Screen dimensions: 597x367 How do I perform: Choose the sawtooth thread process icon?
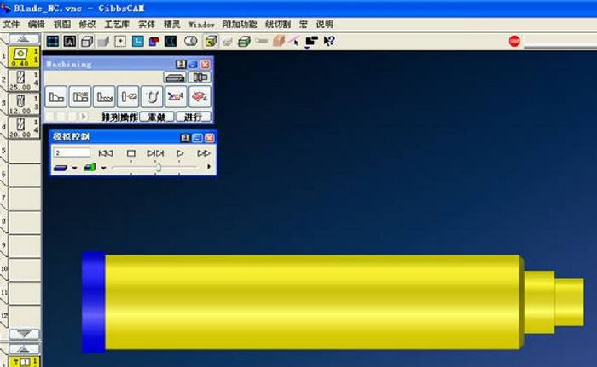(x=104, y=96)
